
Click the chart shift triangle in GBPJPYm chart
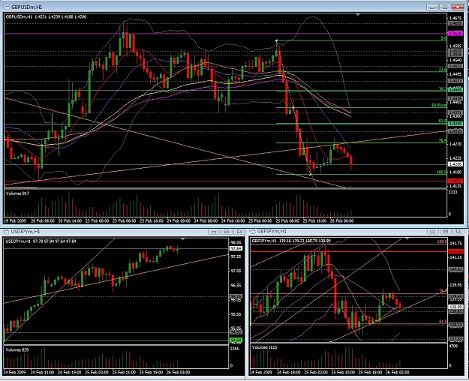[407, 239]
